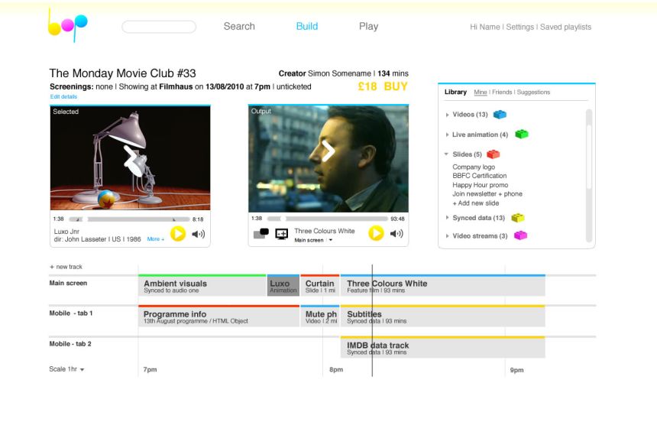Click the Output preview progress slider
The image size is (657, 438).
(327, 219)
